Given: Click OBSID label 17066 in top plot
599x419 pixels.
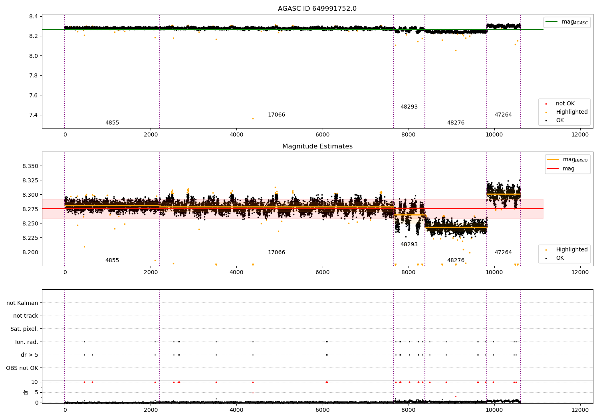Looking at the screenshot, I should coord(276,115).
